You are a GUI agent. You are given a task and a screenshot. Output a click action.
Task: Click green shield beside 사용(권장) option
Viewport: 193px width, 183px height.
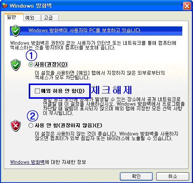tap(16, 65)
